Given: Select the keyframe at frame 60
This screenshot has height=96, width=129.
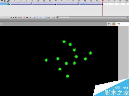Looking at the screenshot, I should 79,4.
